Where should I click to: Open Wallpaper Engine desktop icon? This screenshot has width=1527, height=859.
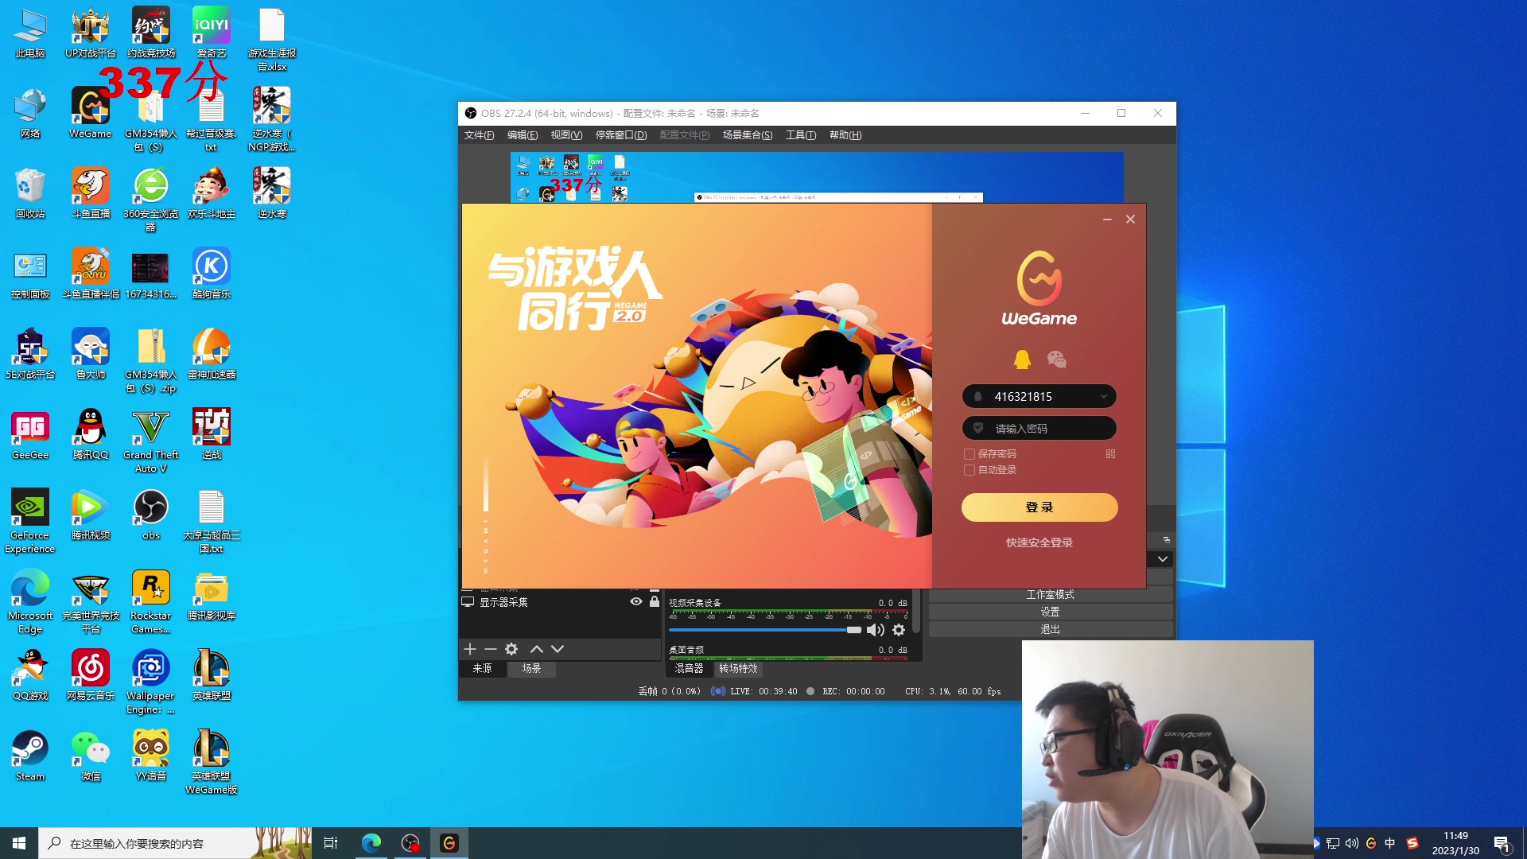pos(151,682)
